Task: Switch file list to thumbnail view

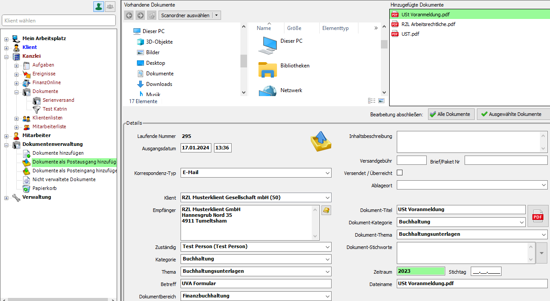Action: click(381, 101)
